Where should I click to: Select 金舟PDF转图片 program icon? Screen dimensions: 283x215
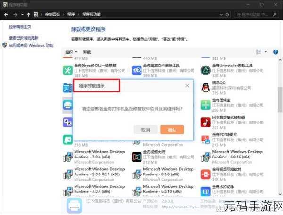pos(206,140)
